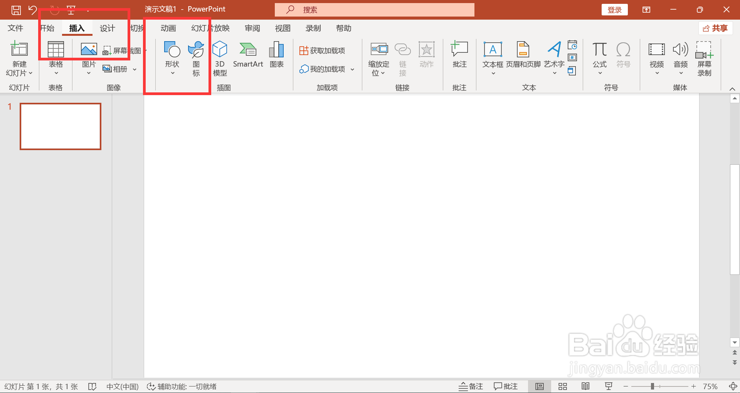740x393 pixels.
Task: Click spell check icon in status bar
Action: pyautogui.click(x=92, y=386)
